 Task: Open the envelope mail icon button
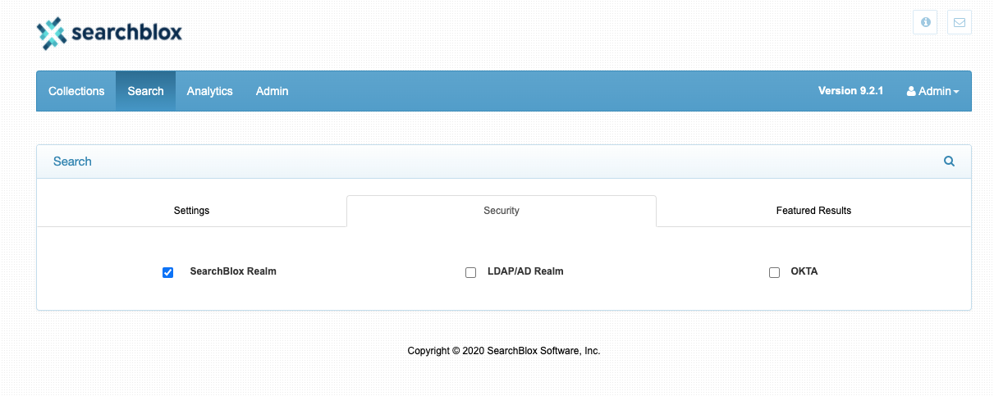[x=960, y=22]
